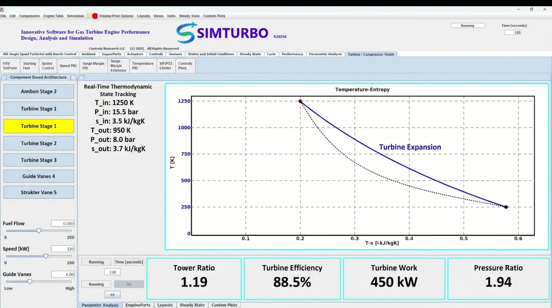
Task: Open the Starting Fuel sub-tab
Action: (x=29, y=66)
